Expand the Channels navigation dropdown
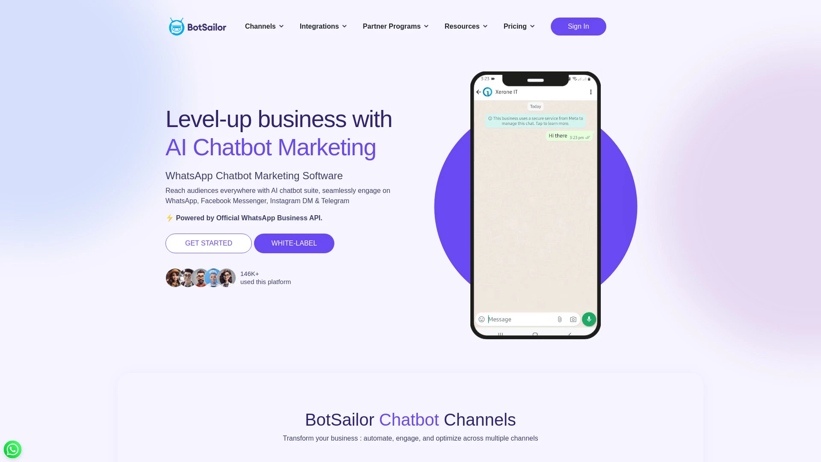 click(264, 27)
